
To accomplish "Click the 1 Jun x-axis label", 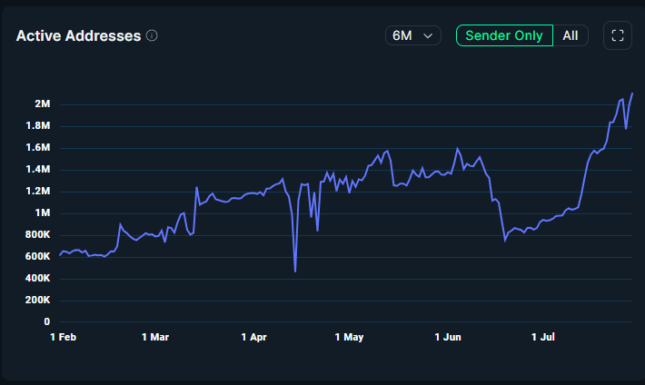I will pos(448,337).
